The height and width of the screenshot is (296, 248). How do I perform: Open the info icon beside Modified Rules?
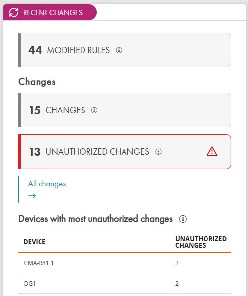click(x=119, y=50)
